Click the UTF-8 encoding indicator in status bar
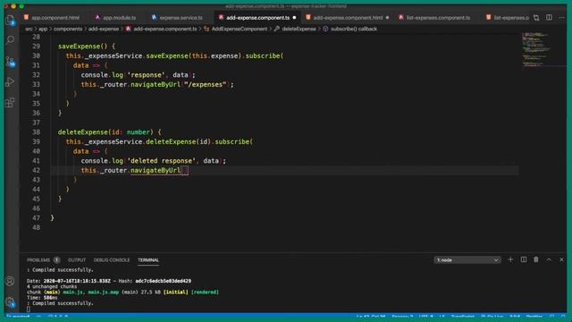572x322 pixels. click(426, 316)
